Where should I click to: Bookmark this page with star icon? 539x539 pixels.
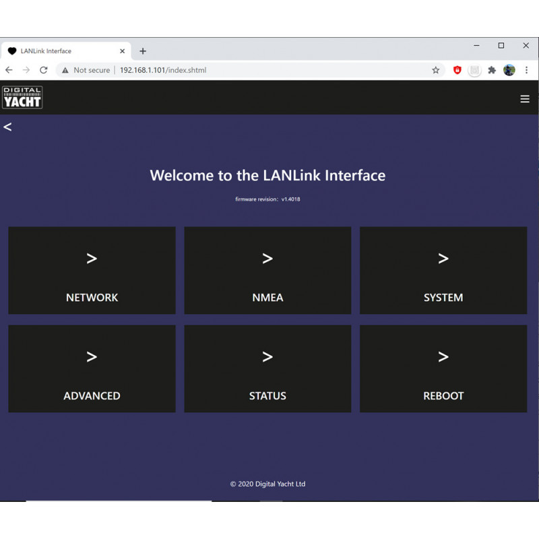coord(436,70)
